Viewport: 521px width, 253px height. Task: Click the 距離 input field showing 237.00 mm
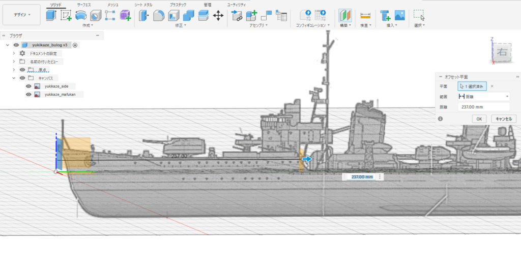pyautogui.click(x=483, y=107)
